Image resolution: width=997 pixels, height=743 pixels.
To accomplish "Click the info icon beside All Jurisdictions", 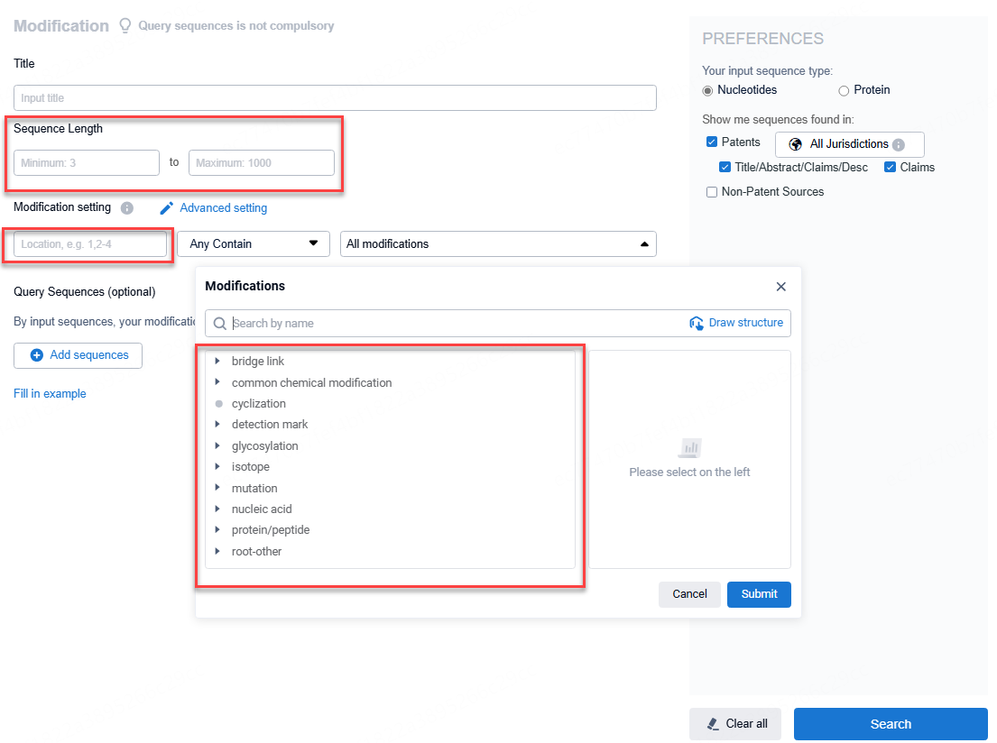I will coord(899,144).
